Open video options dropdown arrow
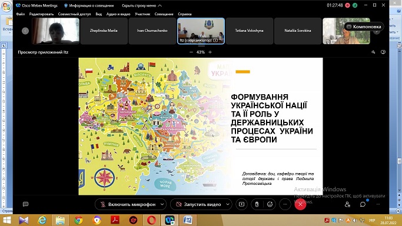 [228, 204]
